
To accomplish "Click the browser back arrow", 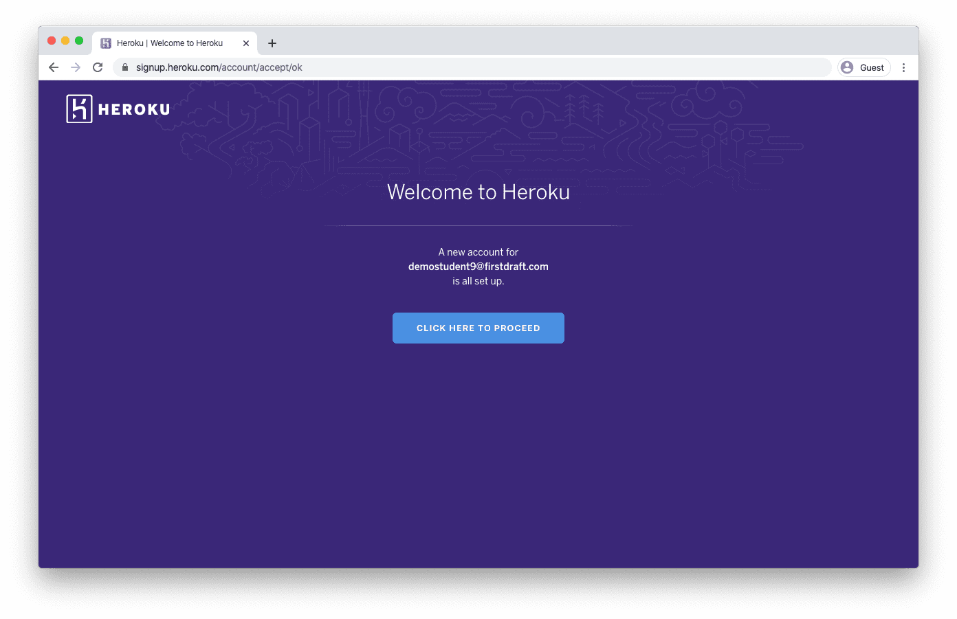I will pyautogui.click(x=54, y=67).
